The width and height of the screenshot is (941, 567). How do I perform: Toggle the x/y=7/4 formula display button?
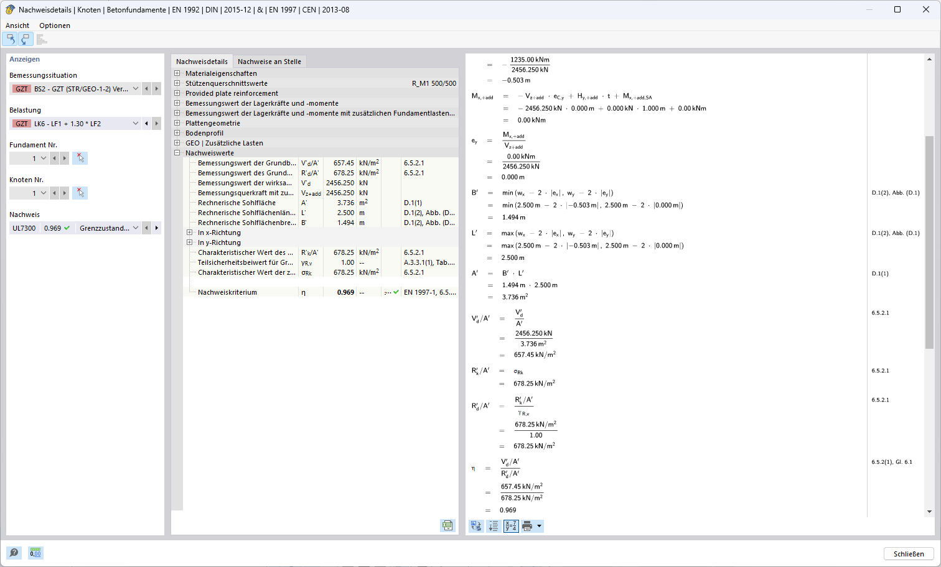pyautogui.click(x=510, y=526)
